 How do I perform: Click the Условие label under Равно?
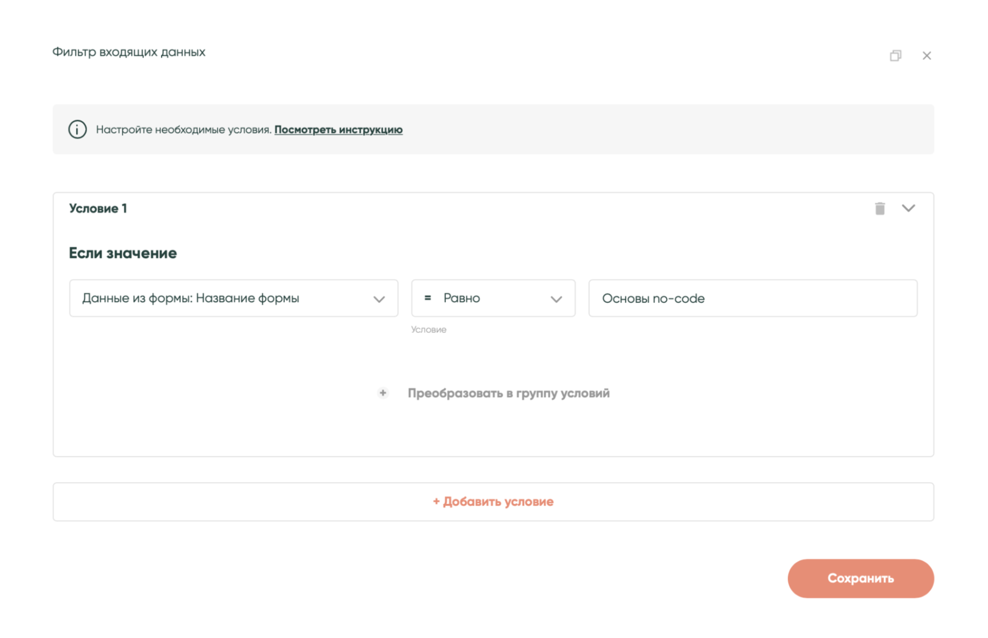[429, 330]
